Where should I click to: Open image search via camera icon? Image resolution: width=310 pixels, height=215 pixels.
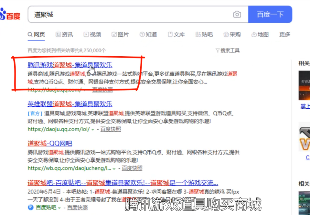click(x=237, y=15)
